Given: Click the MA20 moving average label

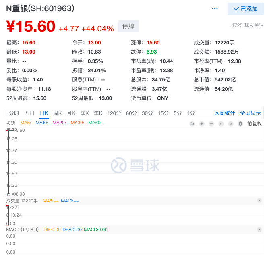Looking at the screenshot, I should pos(60,123).
